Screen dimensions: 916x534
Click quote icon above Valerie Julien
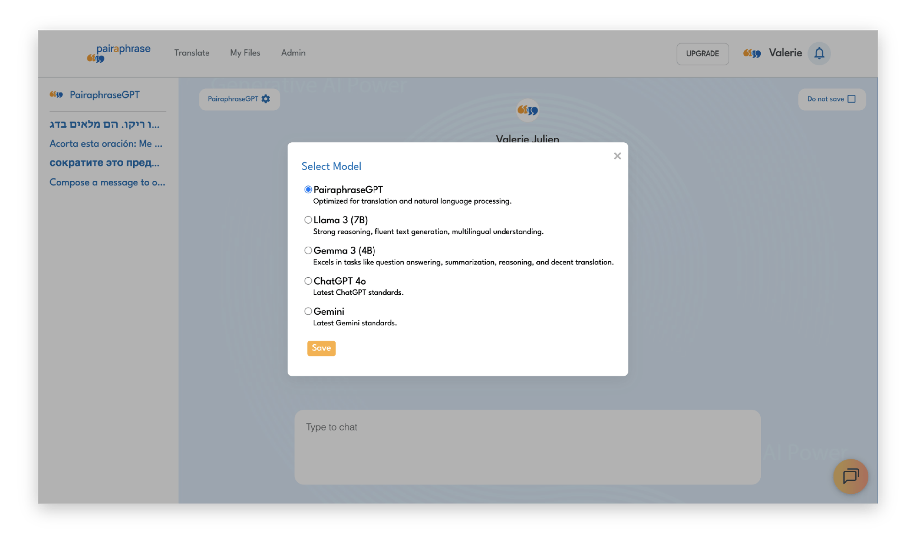click(527, 110)
